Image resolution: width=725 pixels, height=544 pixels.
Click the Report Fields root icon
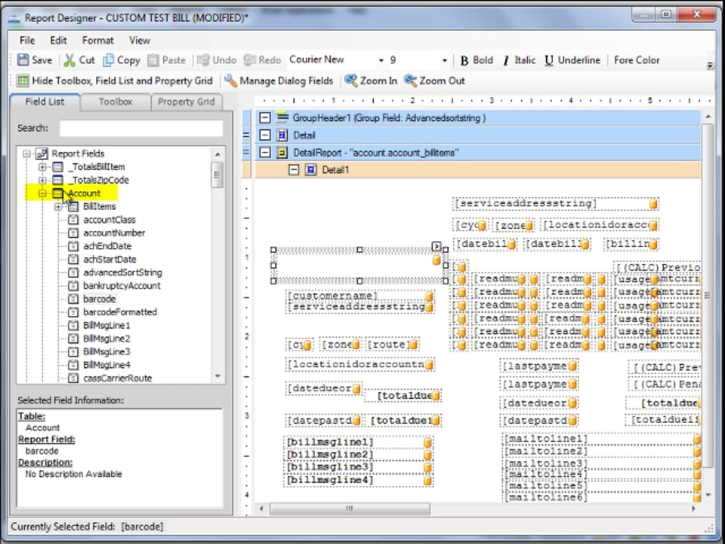(42, 153)
